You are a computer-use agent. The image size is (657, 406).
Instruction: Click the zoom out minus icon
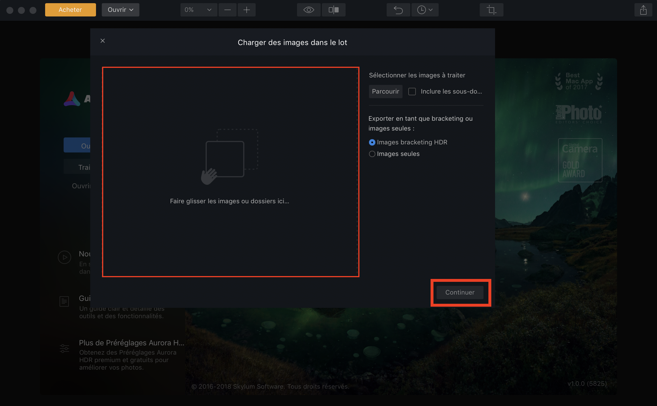[x=228, y=10]
